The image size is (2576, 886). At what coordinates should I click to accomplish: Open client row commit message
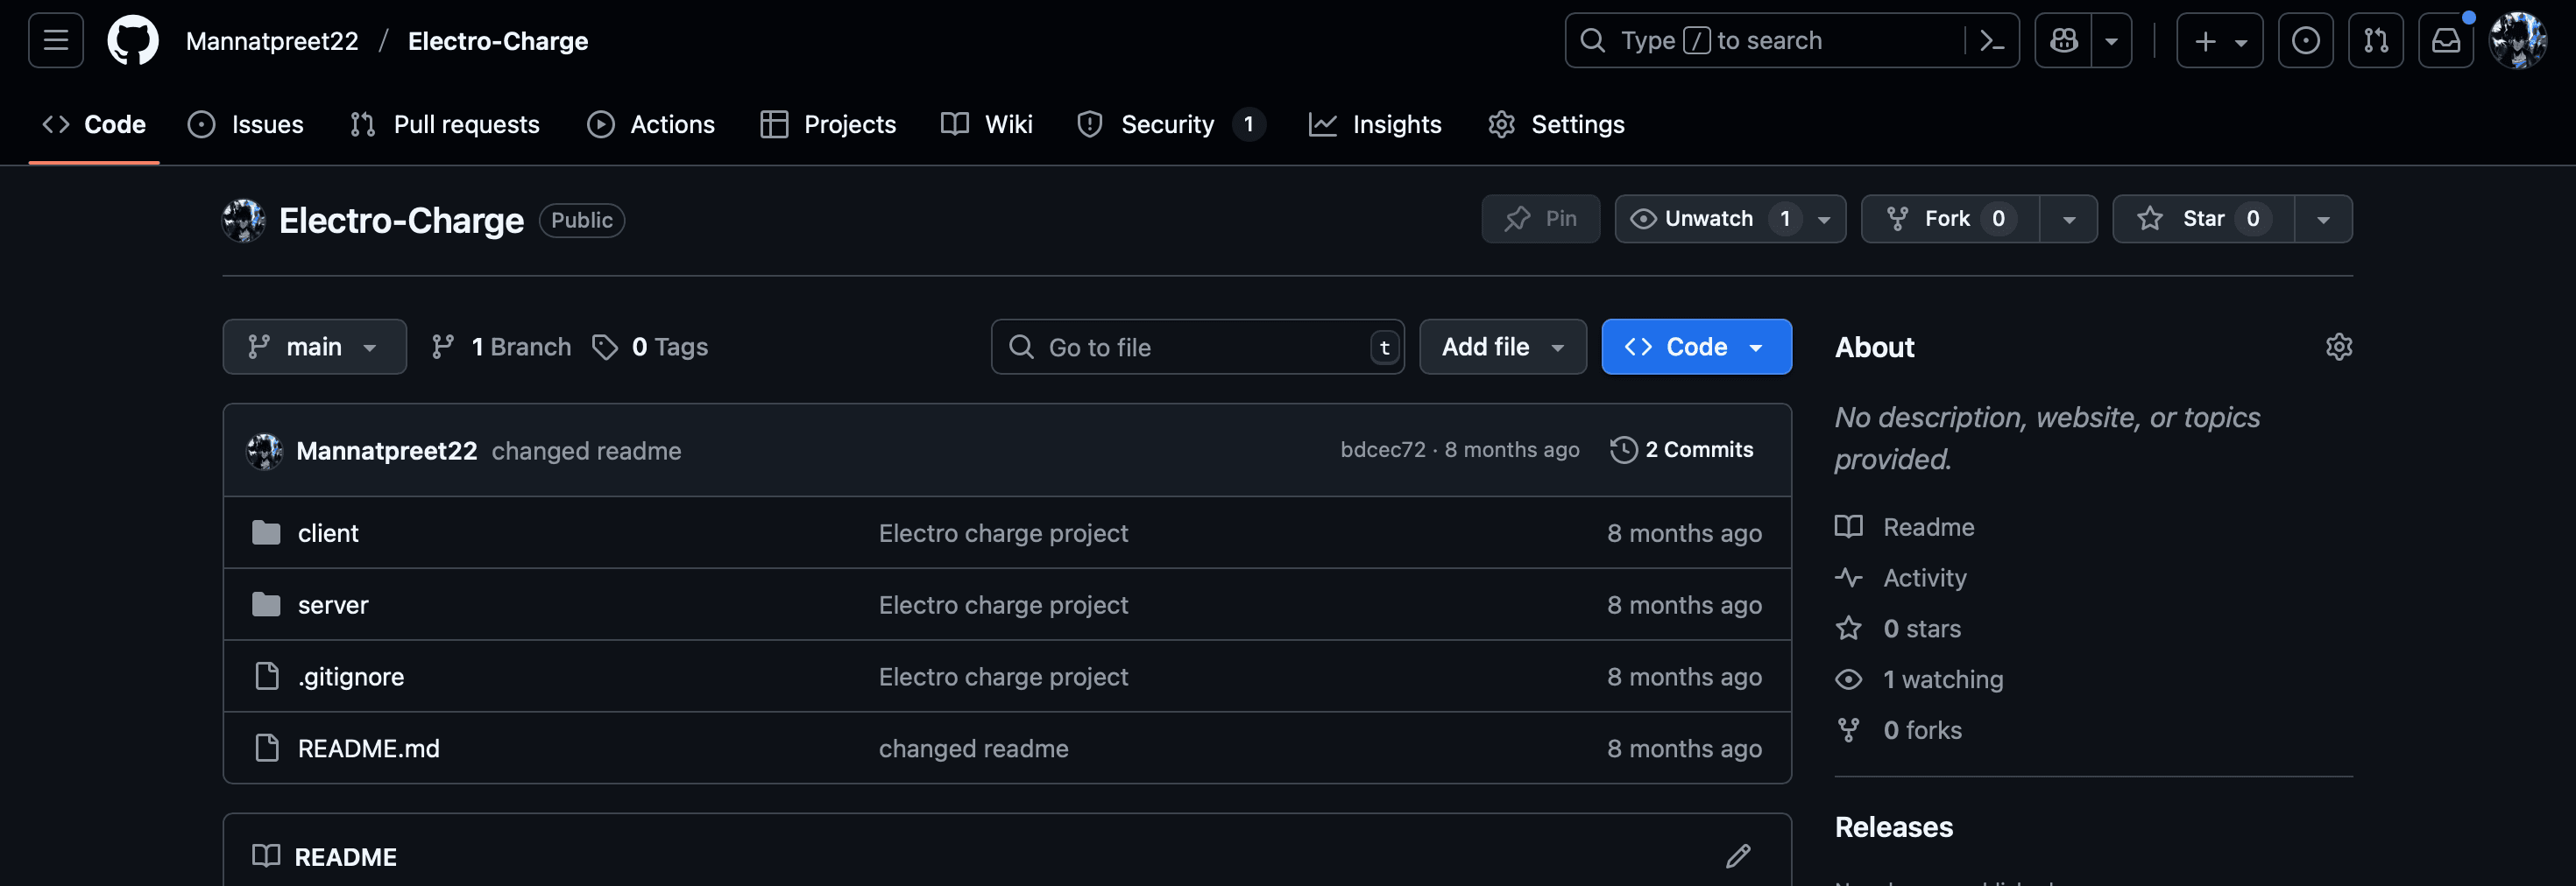1003,532
